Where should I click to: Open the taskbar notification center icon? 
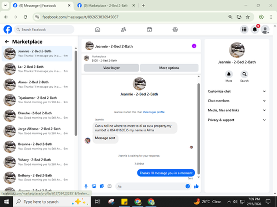click(268, 202)
